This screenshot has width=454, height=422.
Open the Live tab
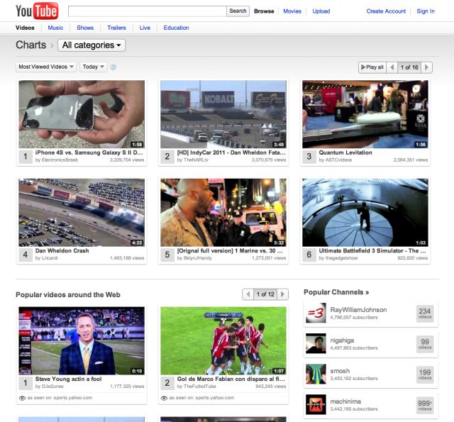pyautogui.click(x=145, y=28)
